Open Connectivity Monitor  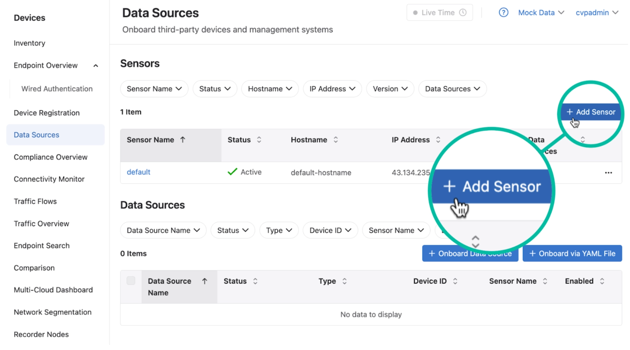49,179
